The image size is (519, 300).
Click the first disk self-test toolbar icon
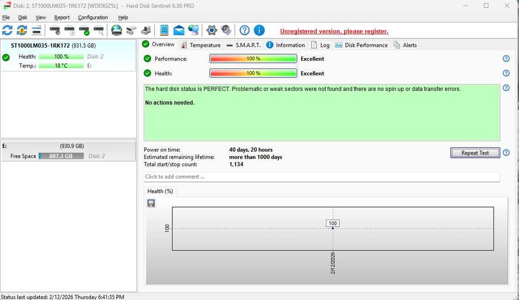[55, 31]
